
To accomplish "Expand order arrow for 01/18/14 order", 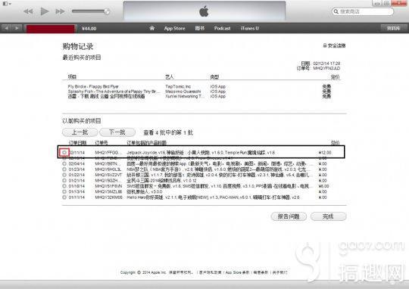I will [x=64, y=186].
